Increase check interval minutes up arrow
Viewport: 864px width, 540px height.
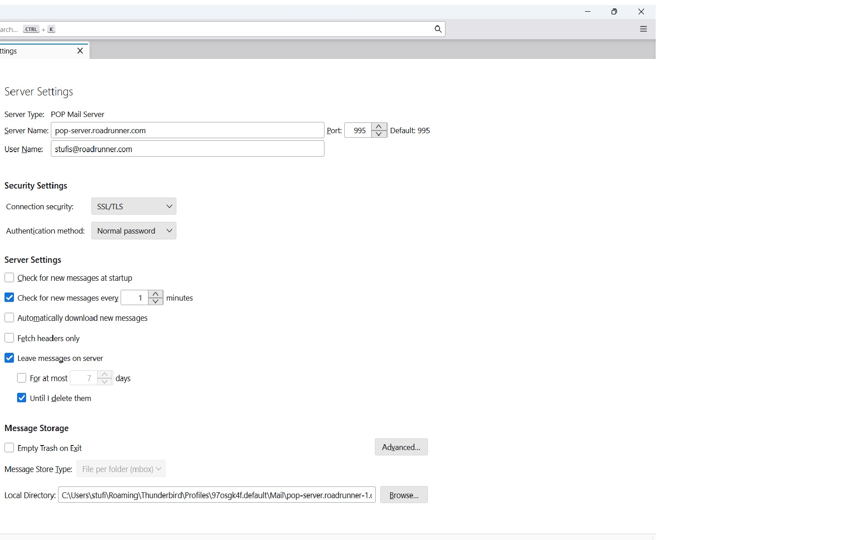click(155, 294)
